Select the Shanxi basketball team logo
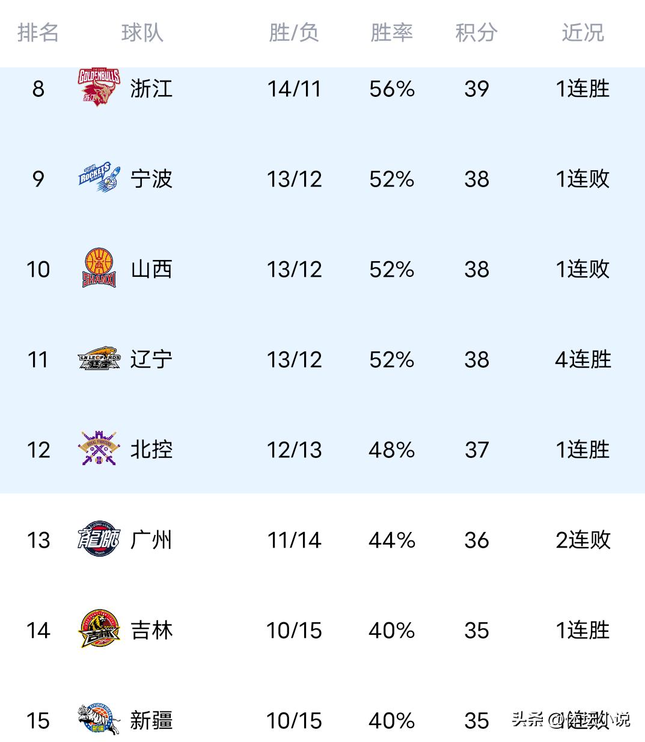This screenshot has height=742, width=645. (x=99, y=268)
